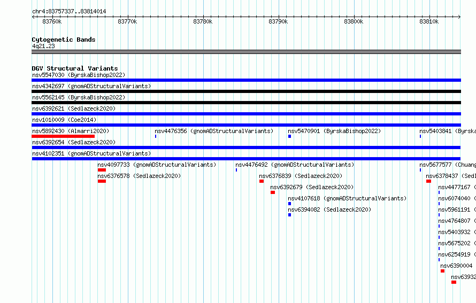Select the nsv5403841 variant label
Image resolution: width=476 pixels, height=303 pixels.
(x=448, y=131)
